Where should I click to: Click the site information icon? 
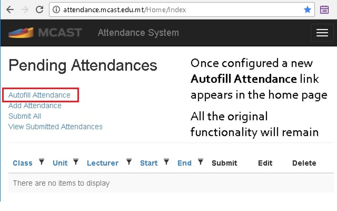[56, 10]
